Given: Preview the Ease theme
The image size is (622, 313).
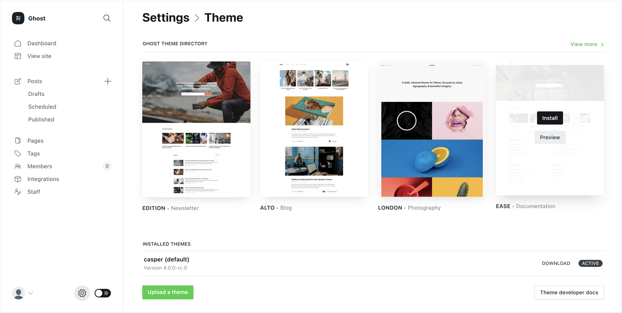Looking at the screenshot, I should click(x=550, y=137).
